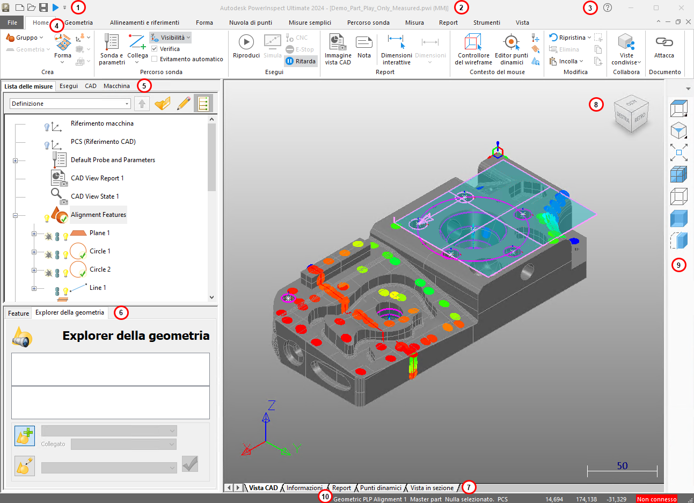Toggle light bulb for Riferimento macchina
694x503 pixels.
[x=47, y=127]
